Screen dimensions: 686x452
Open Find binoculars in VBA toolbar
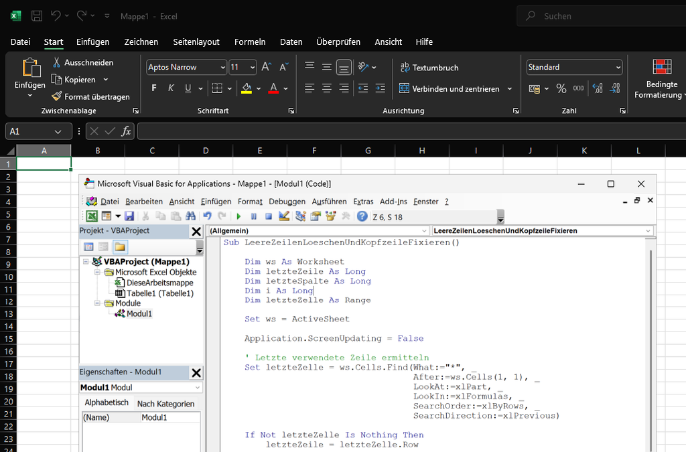click(190, 216)
